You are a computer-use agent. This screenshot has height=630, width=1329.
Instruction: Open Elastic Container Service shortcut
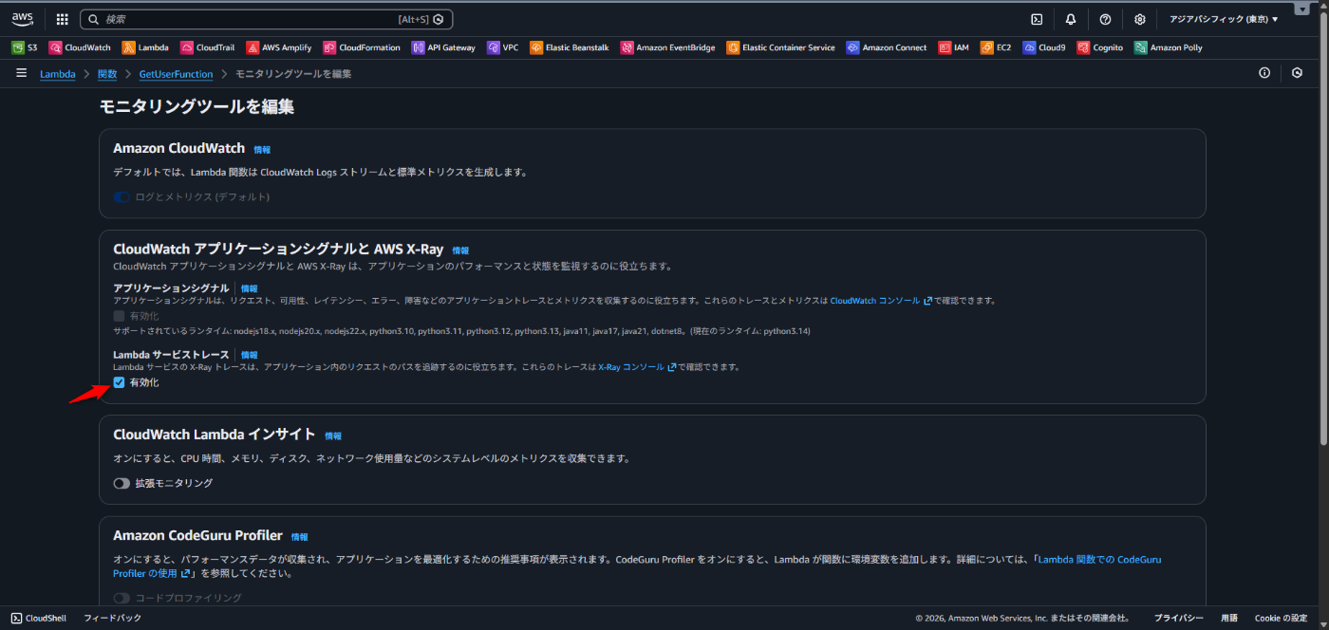point(780,47)
